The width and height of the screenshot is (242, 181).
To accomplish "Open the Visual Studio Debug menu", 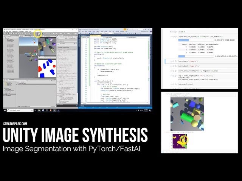I will pyautogui.click(x=98, y=31).
